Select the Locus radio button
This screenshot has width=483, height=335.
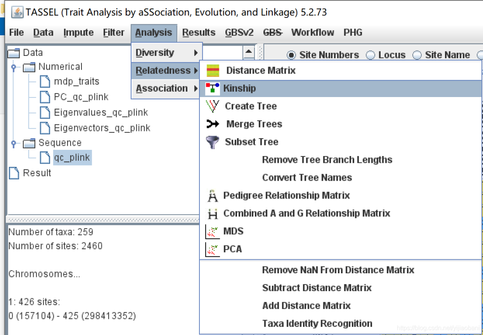coord(370,55)
